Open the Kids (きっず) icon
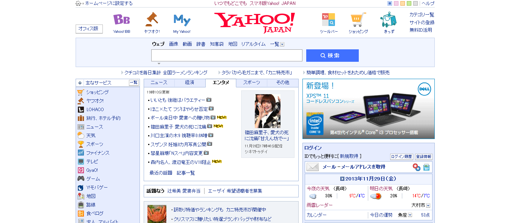The width and height of the screenshot is (510, 223). click(x=388, y=20)
